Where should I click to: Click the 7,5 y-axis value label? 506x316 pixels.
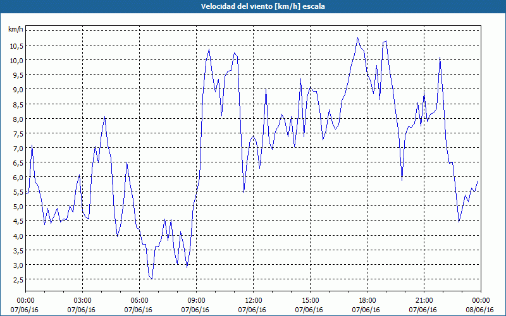[x=18, y=133]
